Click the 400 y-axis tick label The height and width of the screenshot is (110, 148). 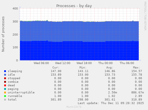pyautogui.click(x=15, y=9)
